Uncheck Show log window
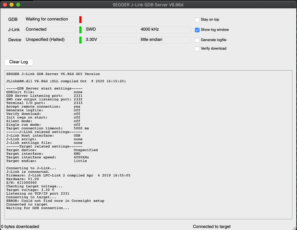Image resolution: width=297 pixels, height=230 pixels. pyautogui.click(x=197, y=30)
